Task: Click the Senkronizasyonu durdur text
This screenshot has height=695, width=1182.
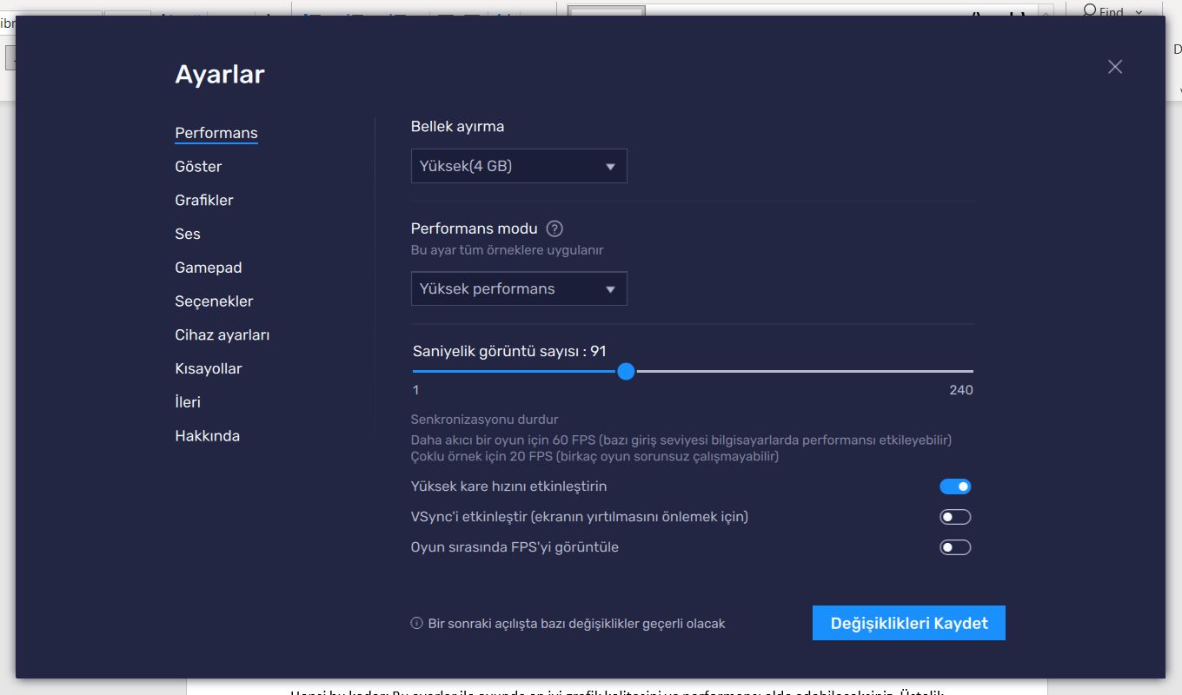Action: click(x=485, y=420)
